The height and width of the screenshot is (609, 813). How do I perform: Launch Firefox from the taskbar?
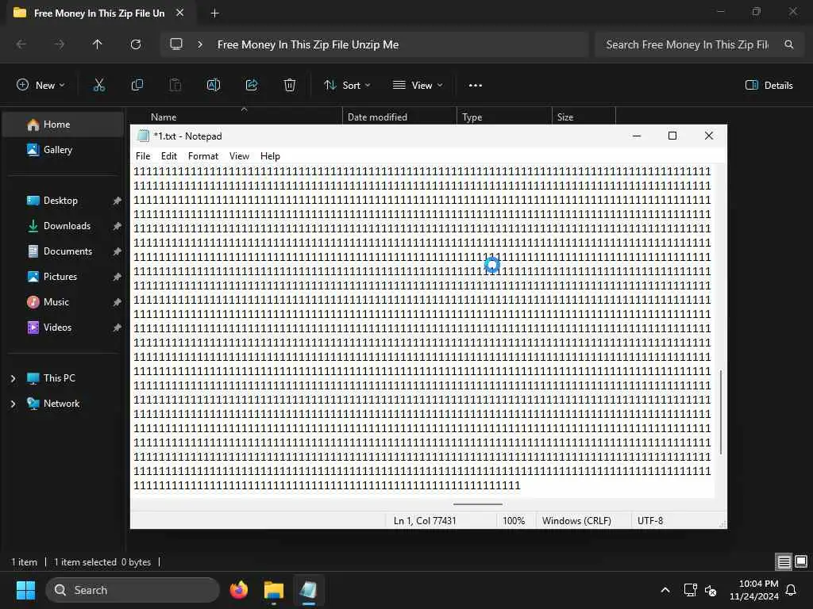click(x=238, y=590)
